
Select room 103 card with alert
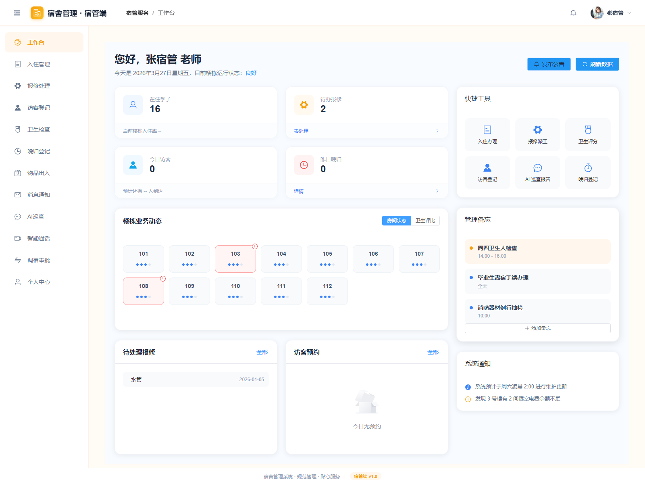[x=235, y=259]
